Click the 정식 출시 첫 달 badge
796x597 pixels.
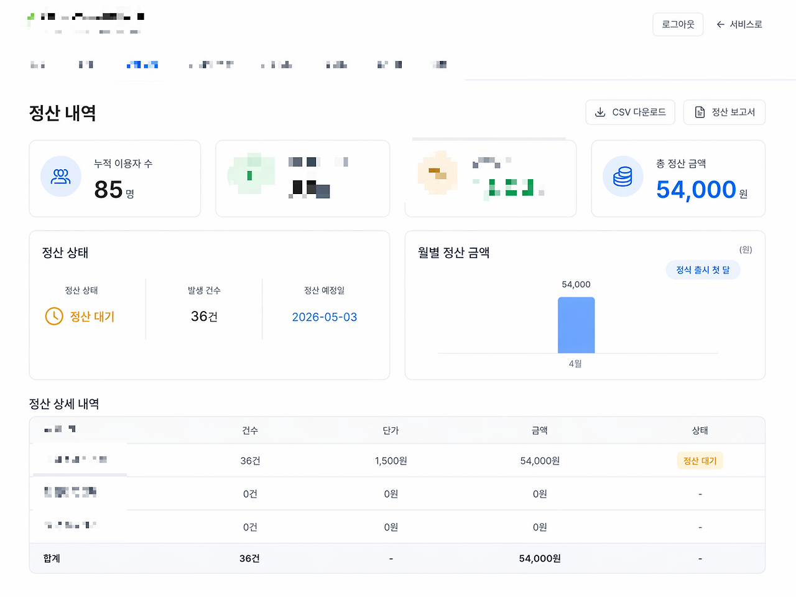[x=703, y=269]
